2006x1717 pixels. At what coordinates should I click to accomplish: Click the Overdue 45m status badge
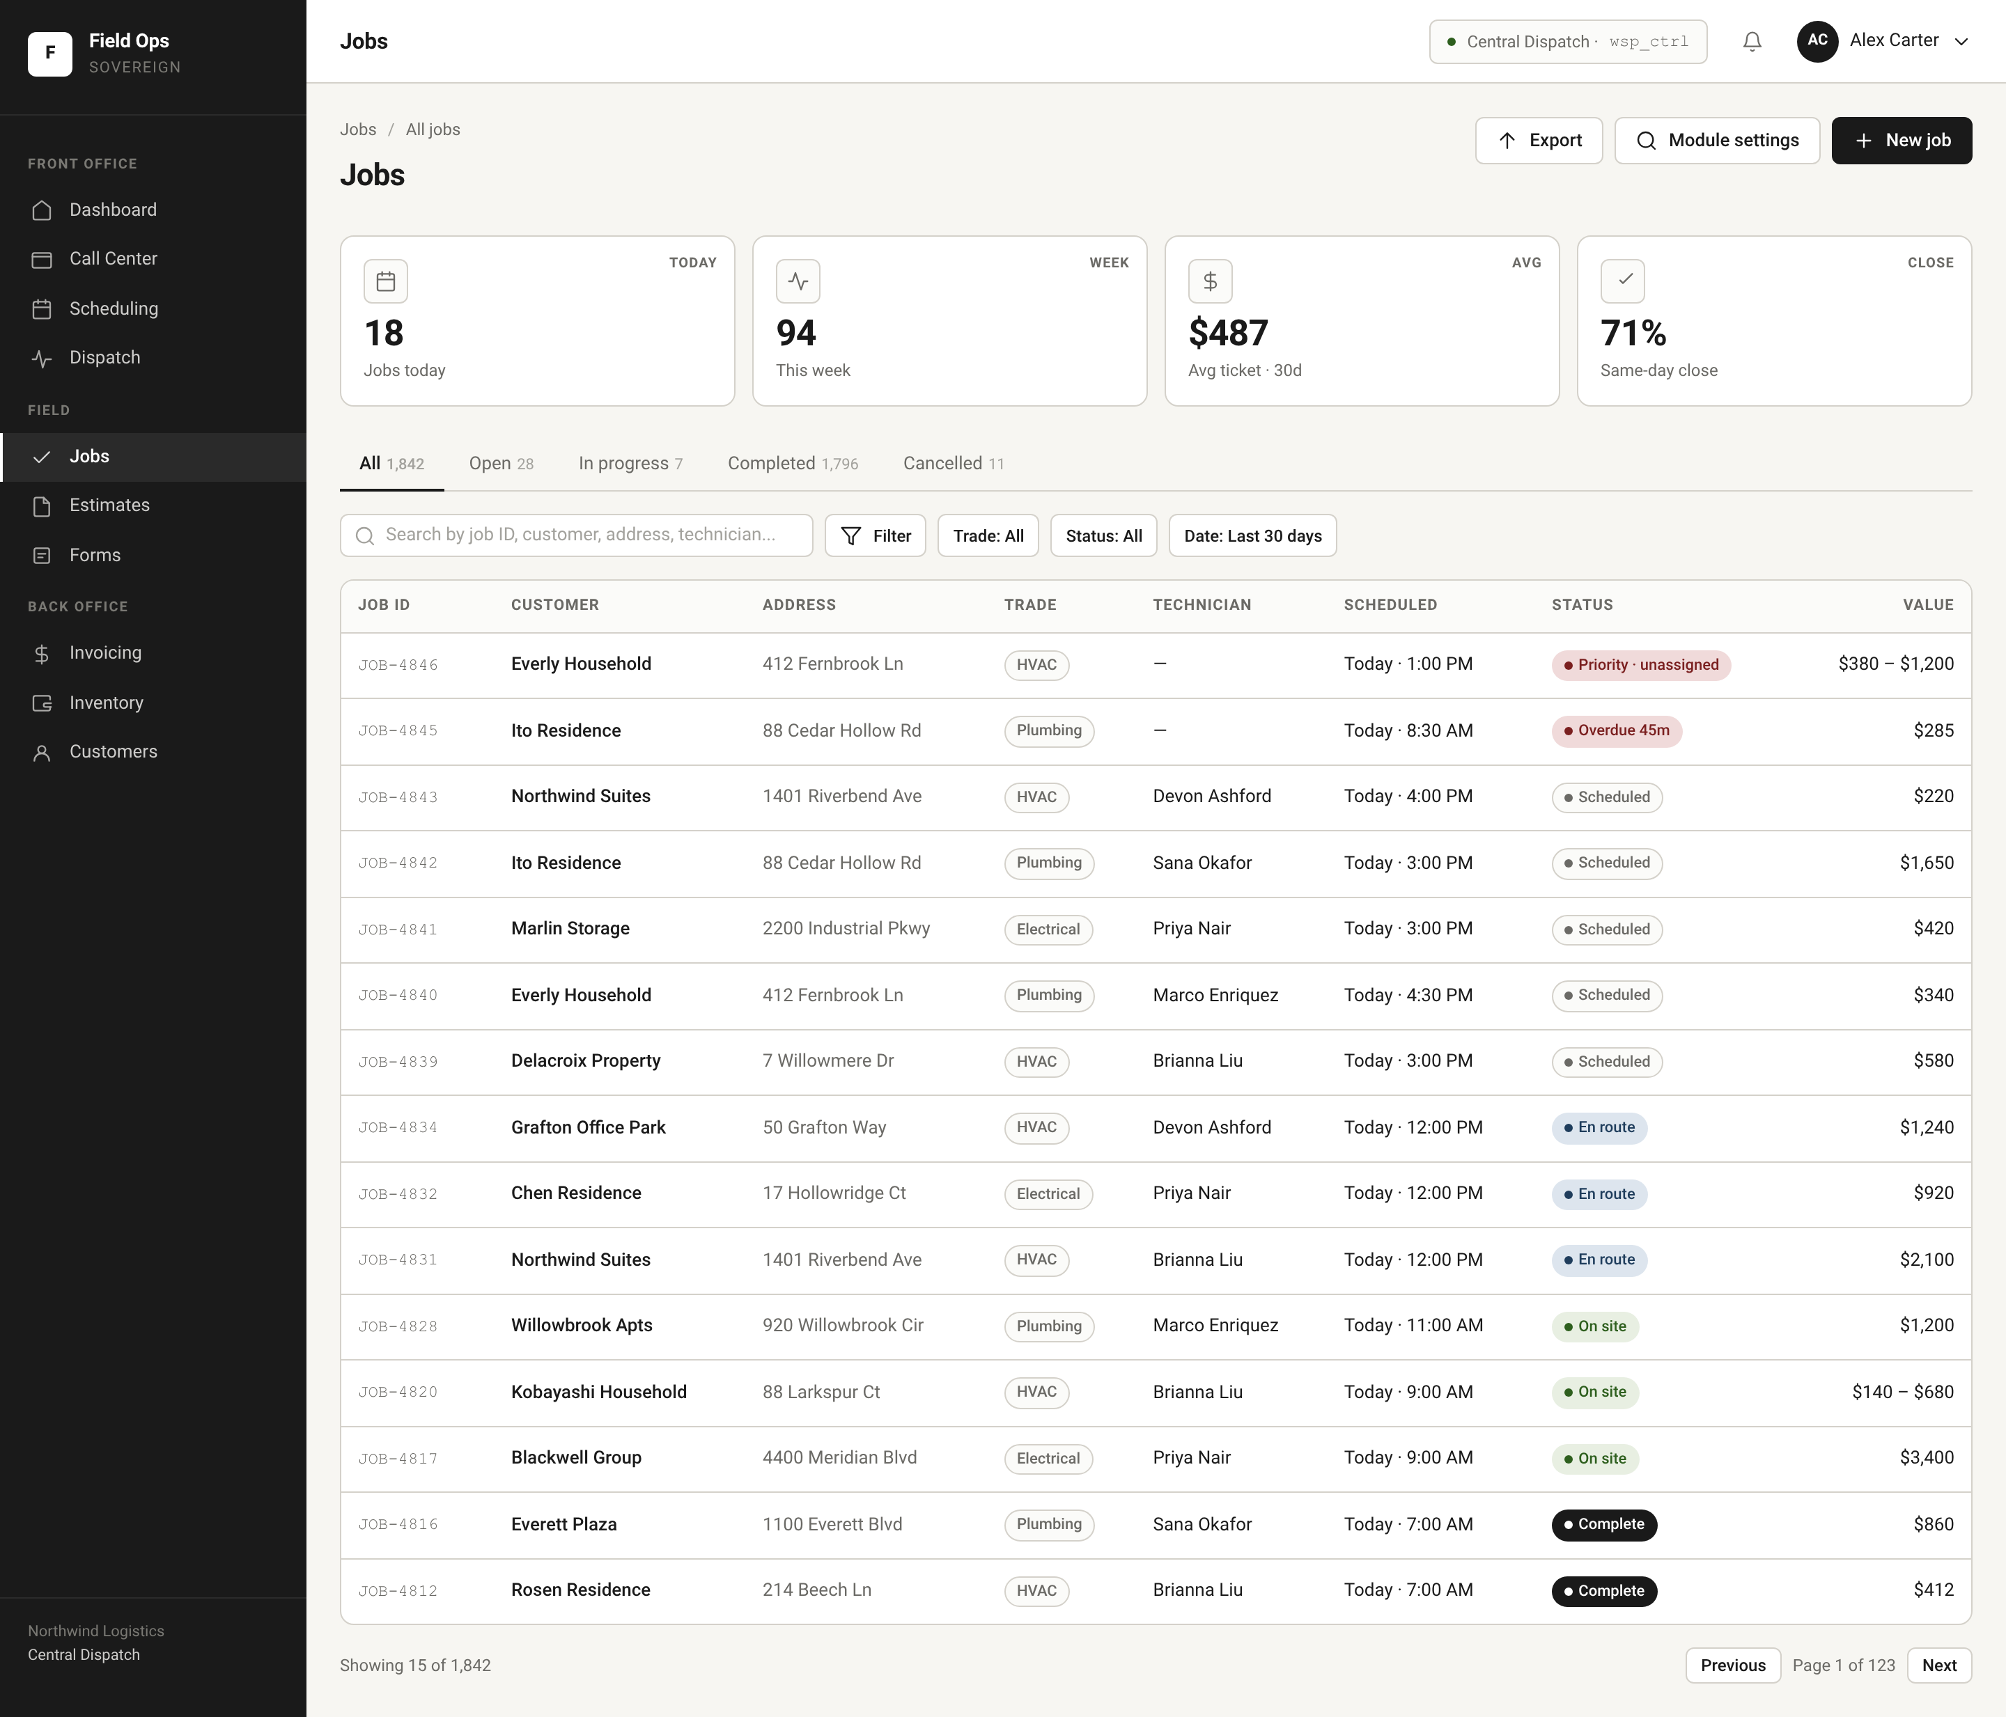click(1616, 731)
